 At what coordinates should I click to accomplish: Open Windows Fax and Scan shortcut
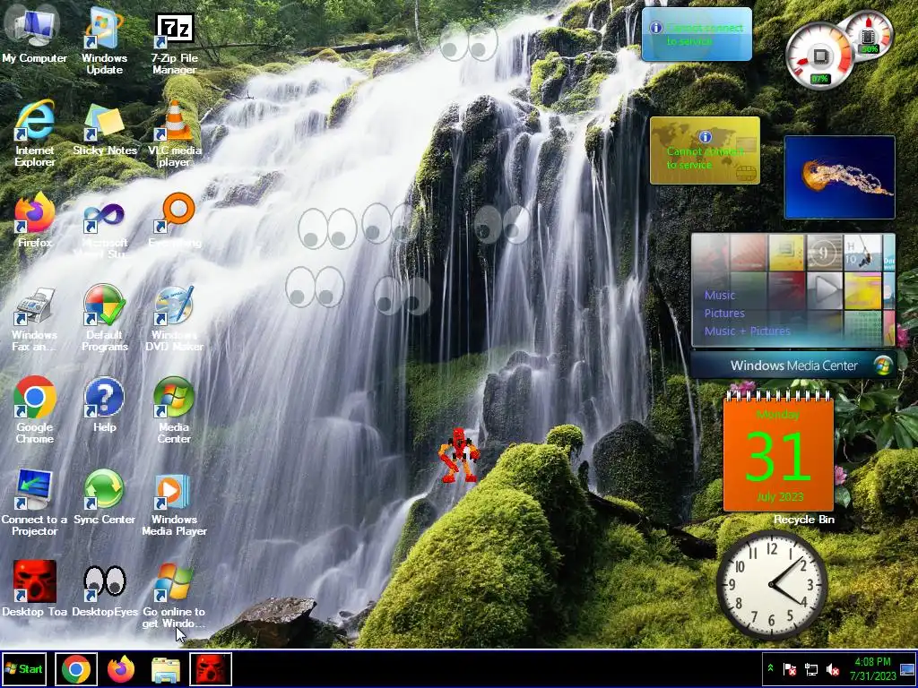[x=34, y=318]
